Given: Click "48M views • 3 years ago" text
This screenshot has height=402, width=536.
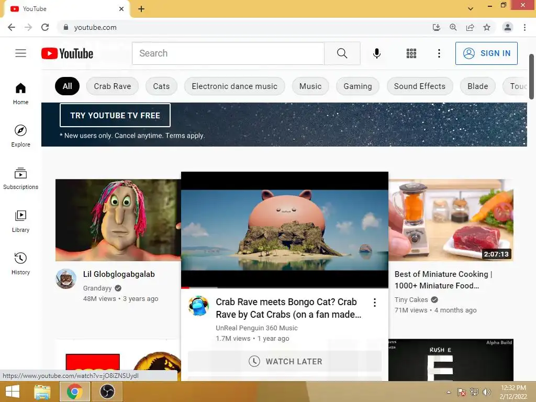Looking at the screenshot, I should 121,299.
